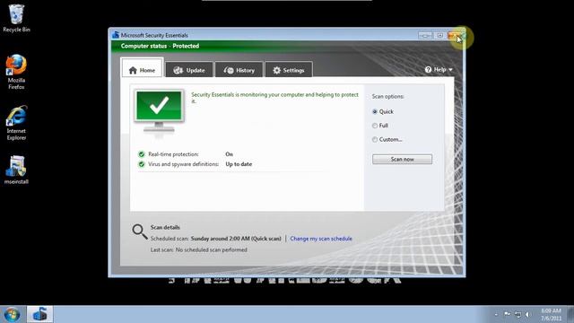The width and height of the screenshot is (574, 323).
Task: Switch to the Home tab
Action: click(142, 68)
